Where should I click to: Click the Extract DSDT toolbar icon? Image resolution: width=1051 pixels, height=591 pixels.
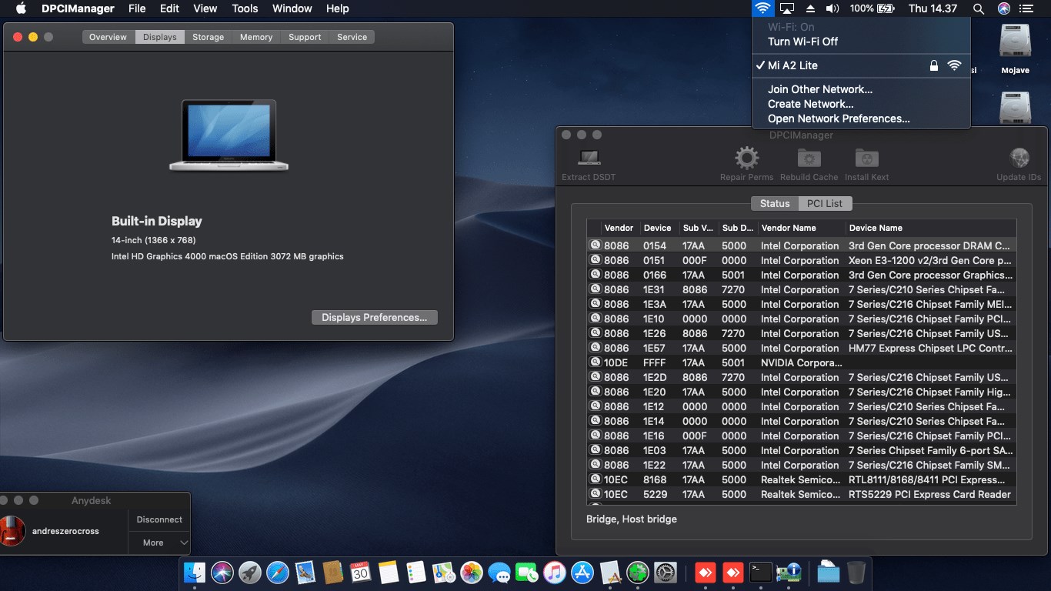pos(589,159)
